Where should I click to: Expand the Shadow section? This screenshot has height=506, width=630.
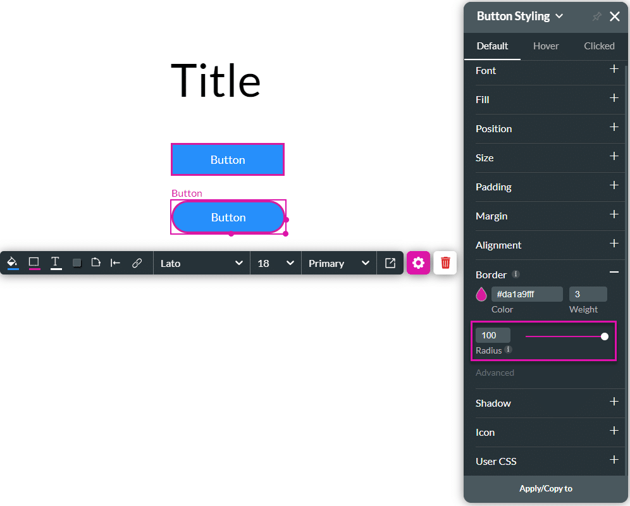(x=614, y=402)
